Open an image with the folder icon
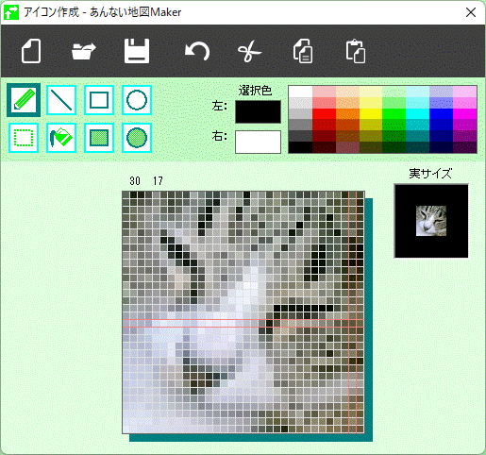Viewport: 486px width, 455px height. (x=84, y=51)
